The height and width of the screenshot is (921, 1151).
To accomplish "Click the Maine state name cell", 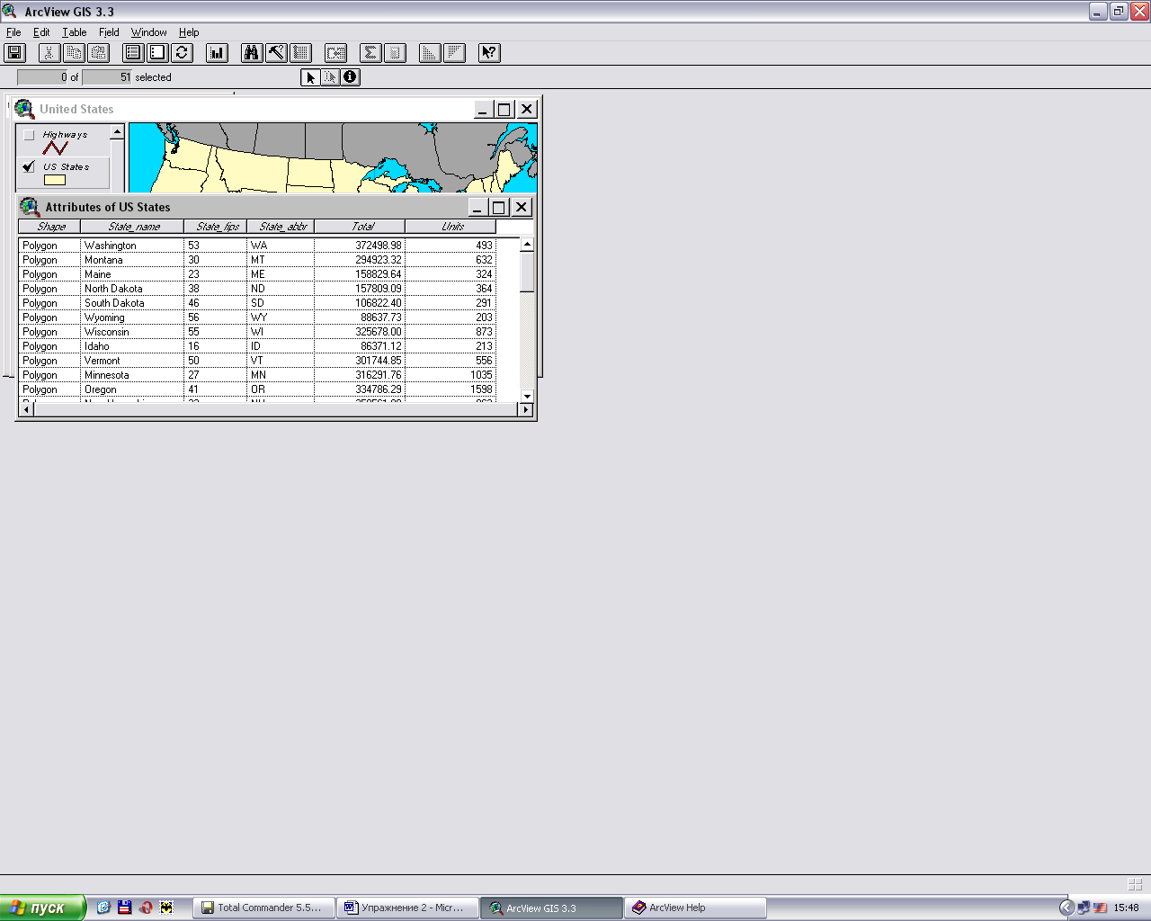I will 132,274.
